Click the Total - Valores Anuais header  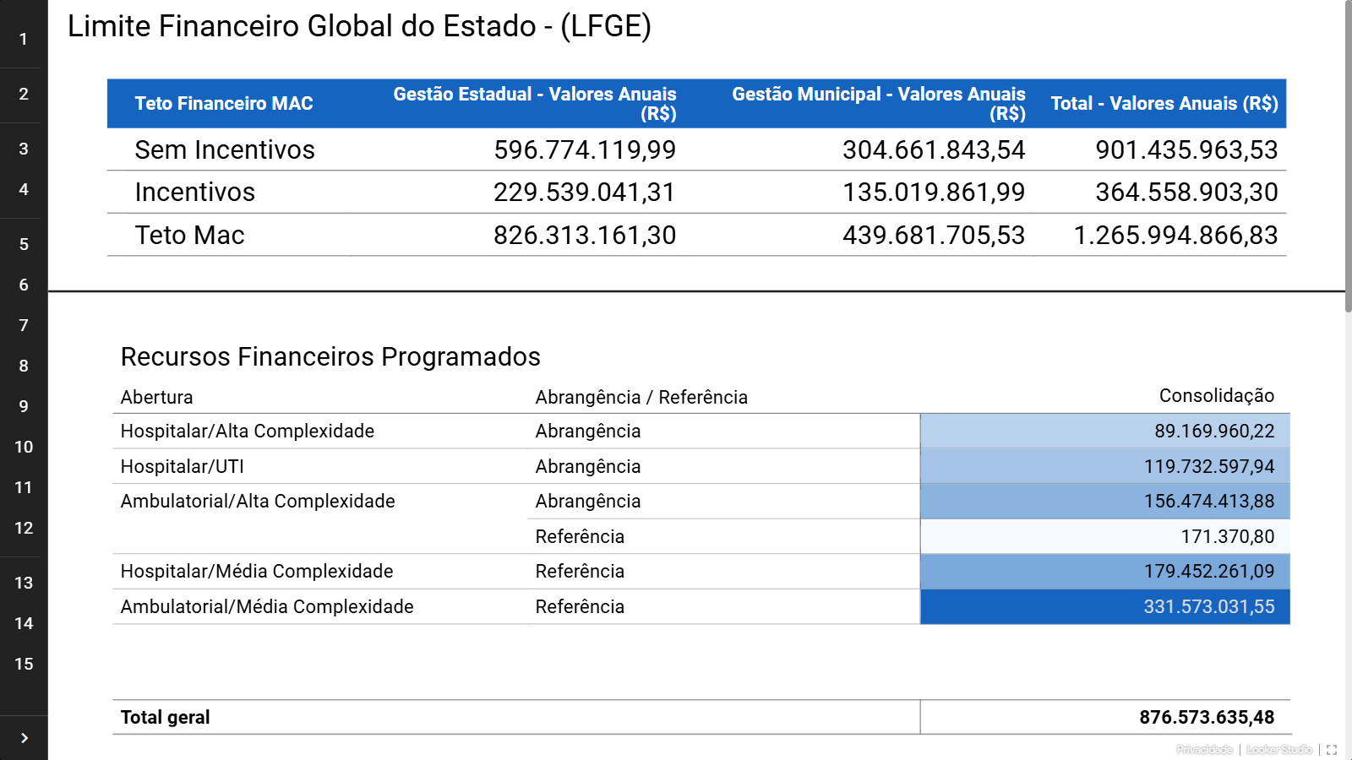click(x=1164, y=104)
